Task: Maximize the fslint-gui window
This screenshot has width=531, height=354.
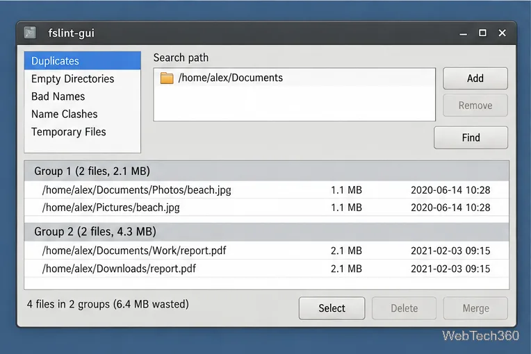Action: [482, 33]
